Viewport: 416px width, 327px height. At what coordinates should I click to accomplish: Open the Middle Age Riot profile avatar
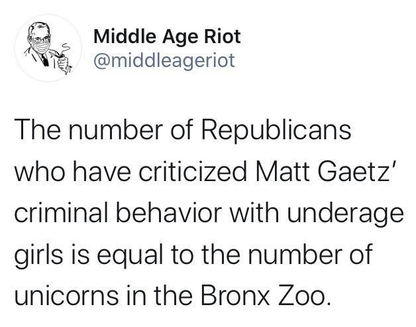(x=48, y=48)
